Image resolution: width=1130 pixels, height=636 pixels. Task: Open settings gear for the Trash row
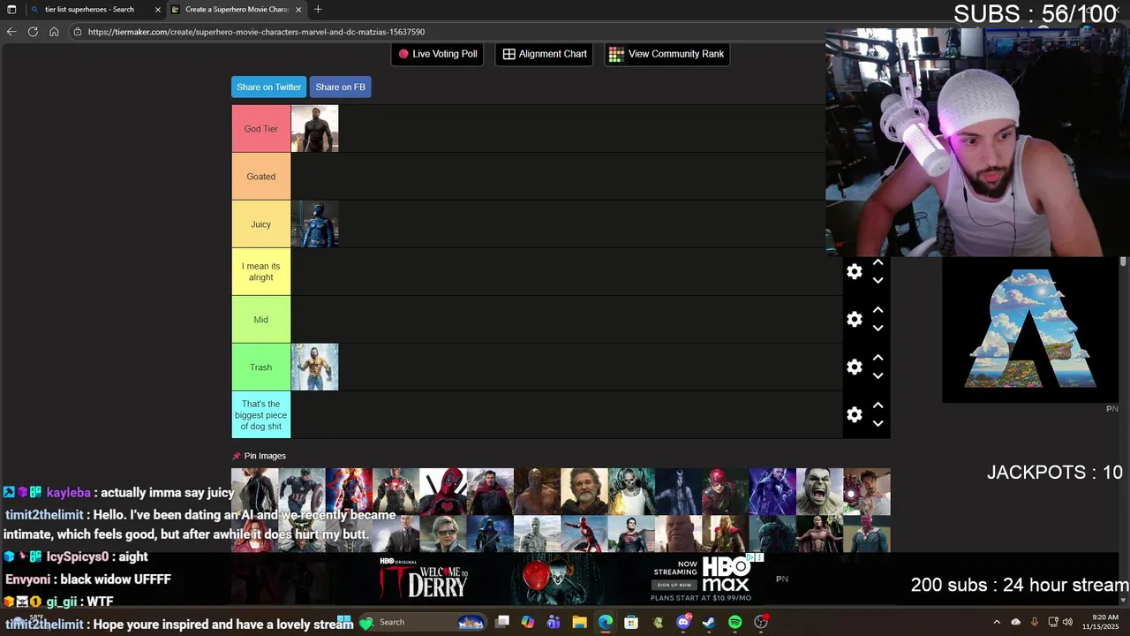point(855,367)
